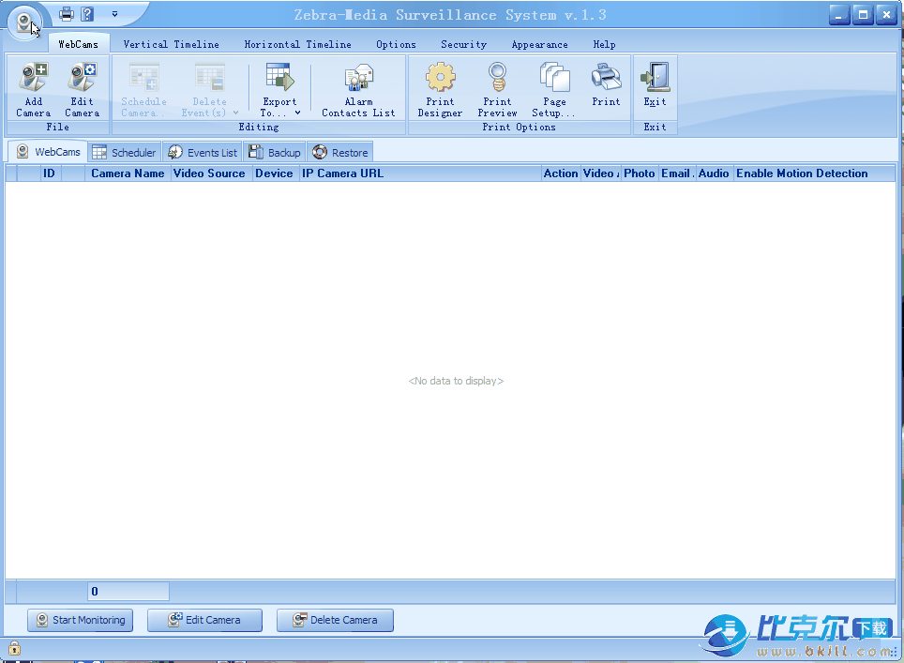Sort by Camera Name column header
904x663 pixels.
(x=128, y=173)
